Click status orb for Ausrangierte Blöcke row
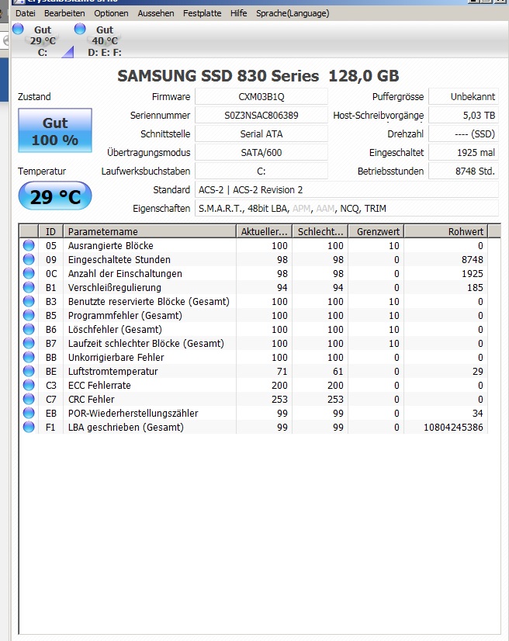Screen dimensions: 509x641 point(29,245)
